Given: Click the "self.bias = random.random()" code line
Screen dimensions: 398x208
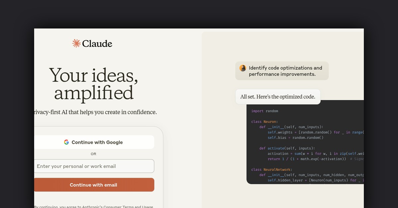Looking at the screenshot, I should [x=295, y=137].
